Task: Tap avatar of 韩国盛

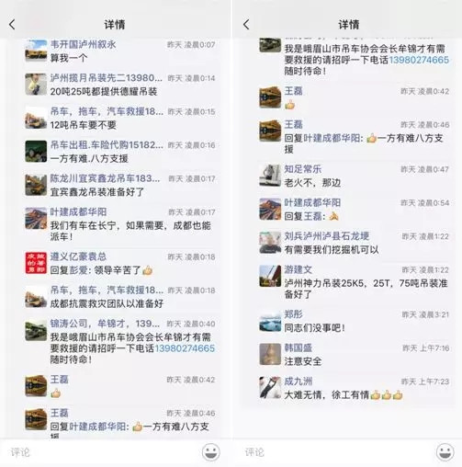Action: coord(270,354)
